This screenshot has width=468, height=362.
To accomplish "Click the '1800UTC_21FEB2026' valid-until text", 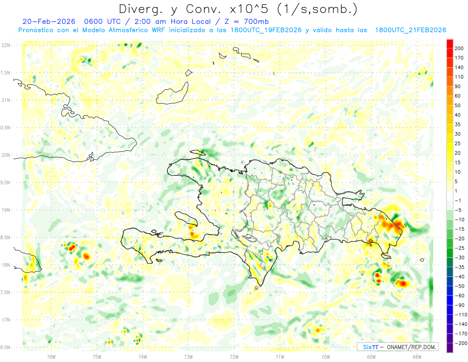I will tap(410, 30).
